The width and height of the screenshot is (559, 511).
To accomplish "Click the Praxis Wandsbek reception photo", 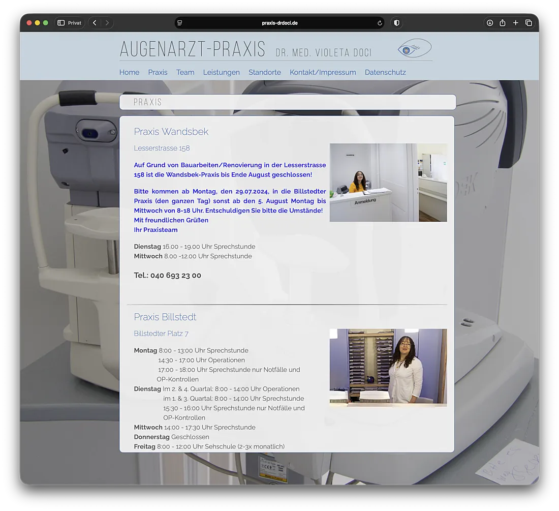I will (x=388, y=183).
